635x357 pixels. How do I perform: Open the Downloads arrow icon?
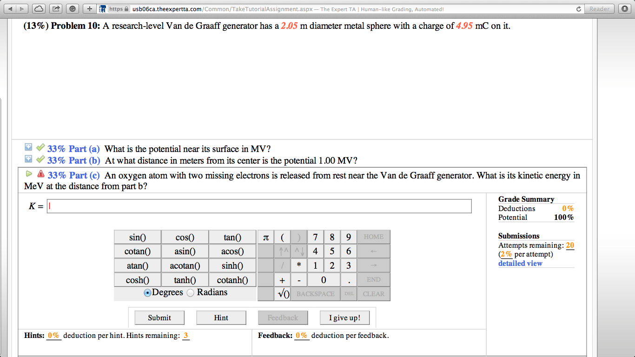point(625,9)
